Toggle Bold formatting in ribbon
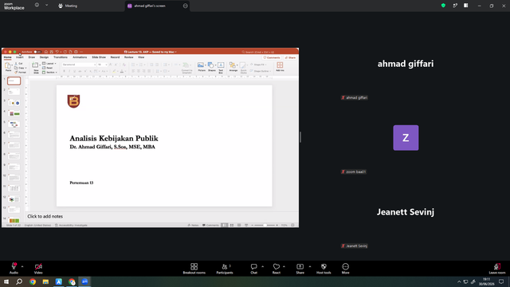 pyautogui.click(x=64, y=71)
